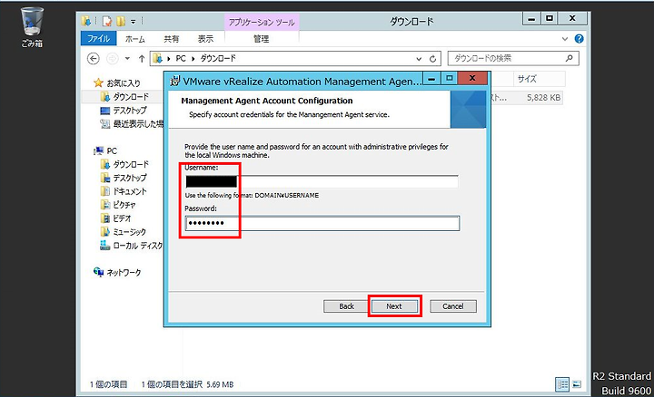The width and height of the screenshot is (654, 397).
Task: Expand the address bar history dropdown
Action: [x=419, y=59]
